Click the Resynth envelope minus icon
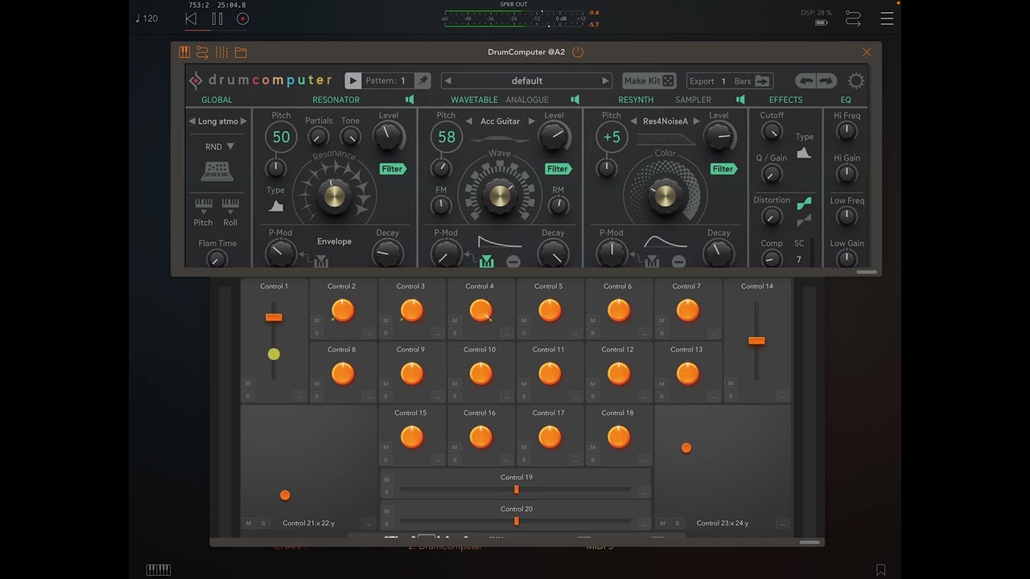 (x=678, y=261)
